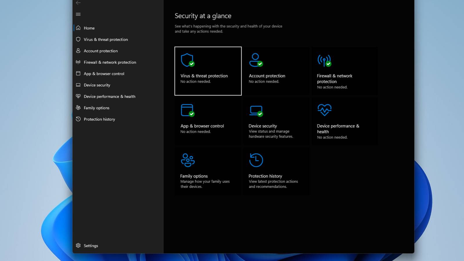464x261 pixels.
Task: Click the Firewall & network protection antenna tile icon
Action: tap(324, 60)
